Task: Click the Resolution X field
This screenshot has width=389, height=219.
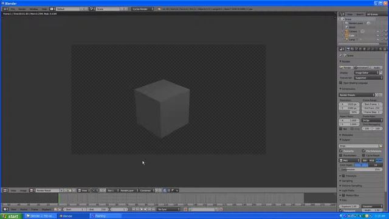Action: coord(349,104)
